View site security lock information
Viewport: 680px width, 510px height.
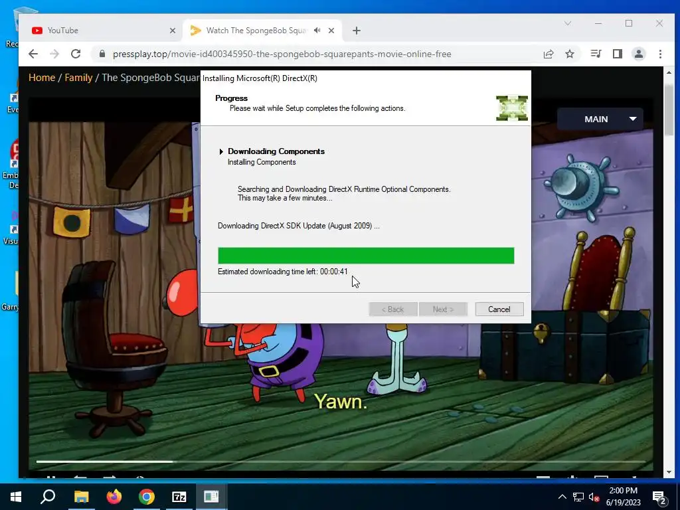tap(102, 54)
